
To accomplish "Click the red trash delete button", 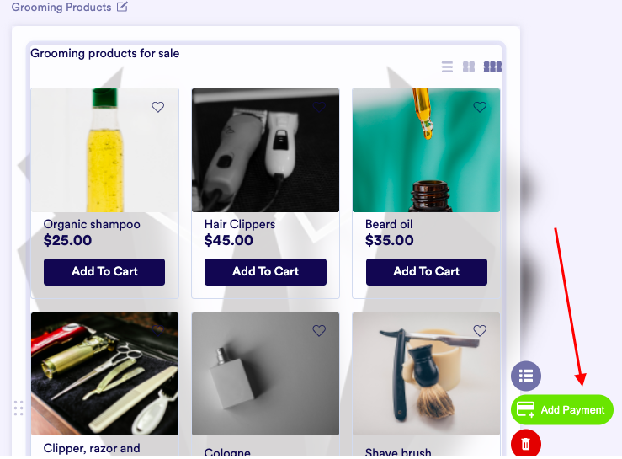I will pos(526,443).
